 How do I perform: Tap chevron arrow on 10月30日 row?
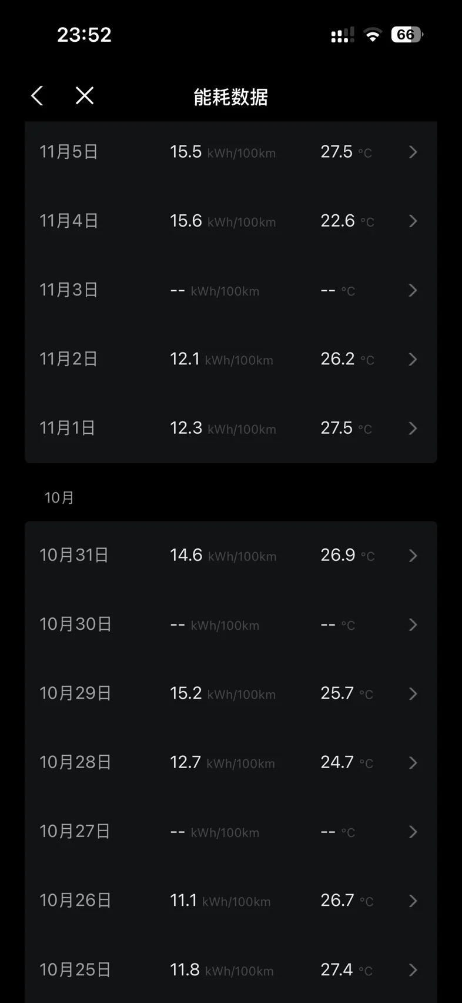tap(413, 625)
